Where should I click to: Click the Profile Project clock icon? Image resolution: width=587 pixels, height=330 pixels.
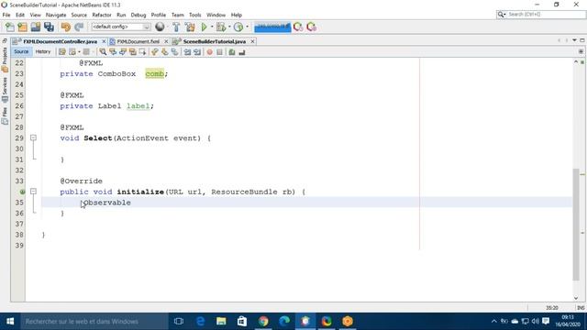[x=238, y=27]
